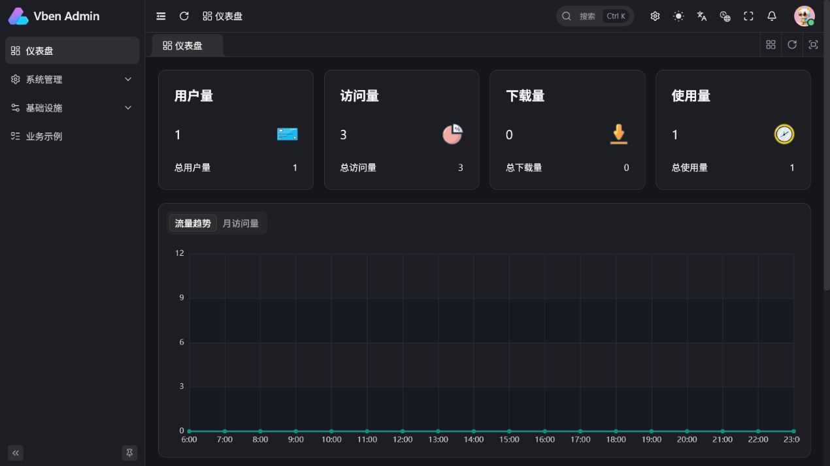Screen dimensions: 830x466
Task: Maximize content with tab bar expand icon
Action: [813, 44]
